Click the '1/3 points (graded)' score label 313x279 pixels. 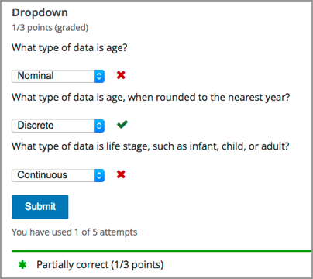50,28
